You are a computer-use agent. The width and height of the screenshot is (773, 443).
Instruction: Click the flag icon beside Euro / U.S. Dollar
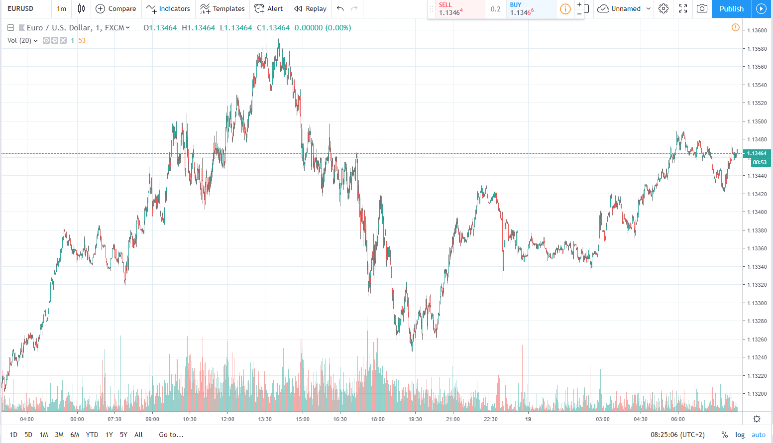click(x=21, y=28)
